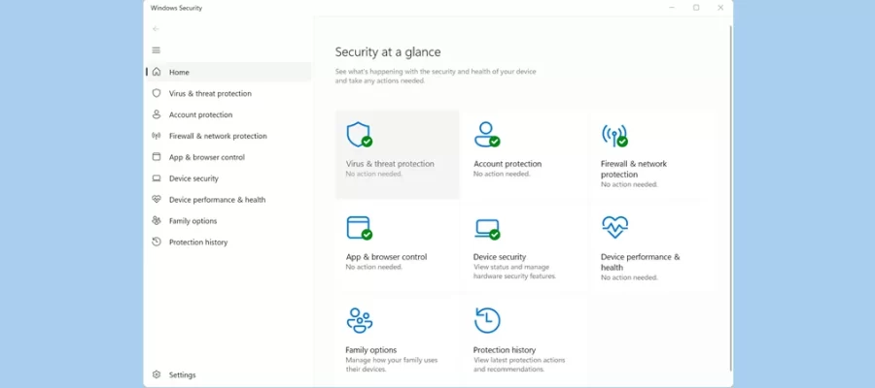Click 'View latest protection actions and recommendations' text
This screenshot has width=875, height=388.
[519, 365]
